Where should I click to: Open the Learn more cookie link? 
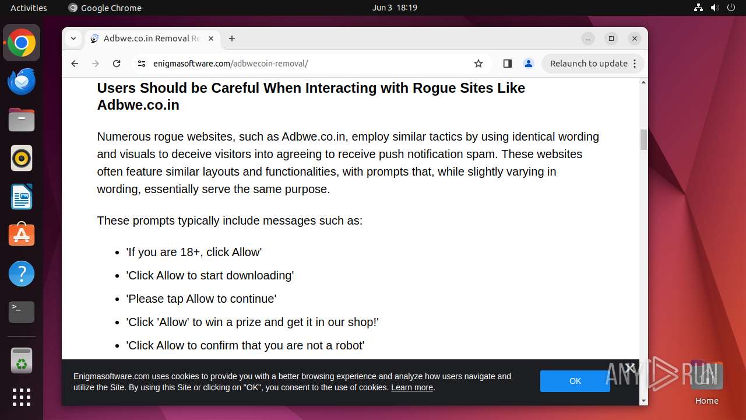412,387
